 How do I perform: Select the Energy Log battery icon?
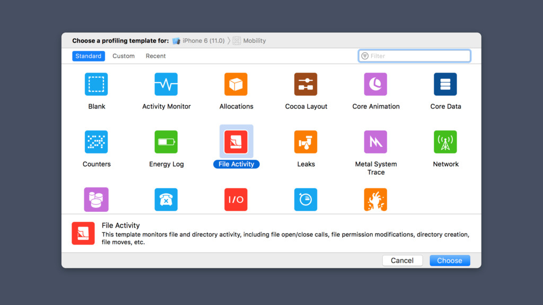tap(166, 142)
